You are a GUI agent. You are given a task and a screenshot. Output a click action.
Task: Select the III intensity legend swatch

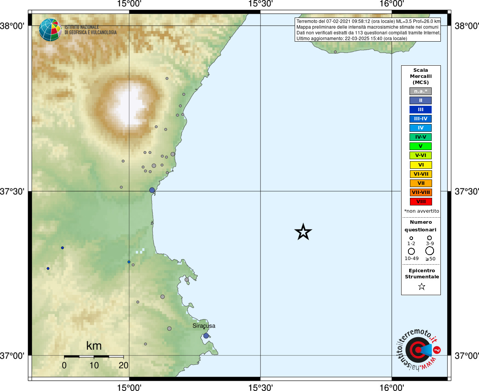coord(421,110)
